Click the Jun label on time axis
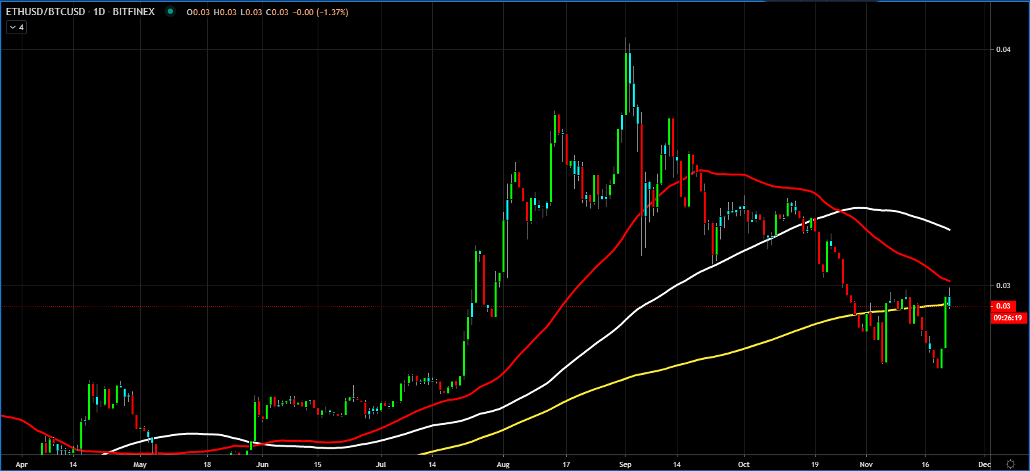This screenshot has width=1030, height=471. tap(262, 463)
